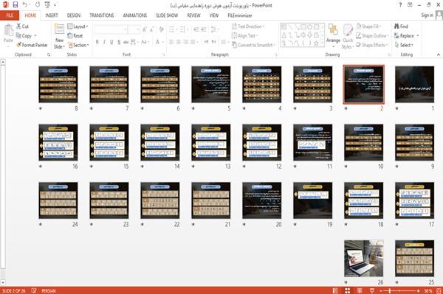Expand the Layout dropdown

tap(78, 27)
